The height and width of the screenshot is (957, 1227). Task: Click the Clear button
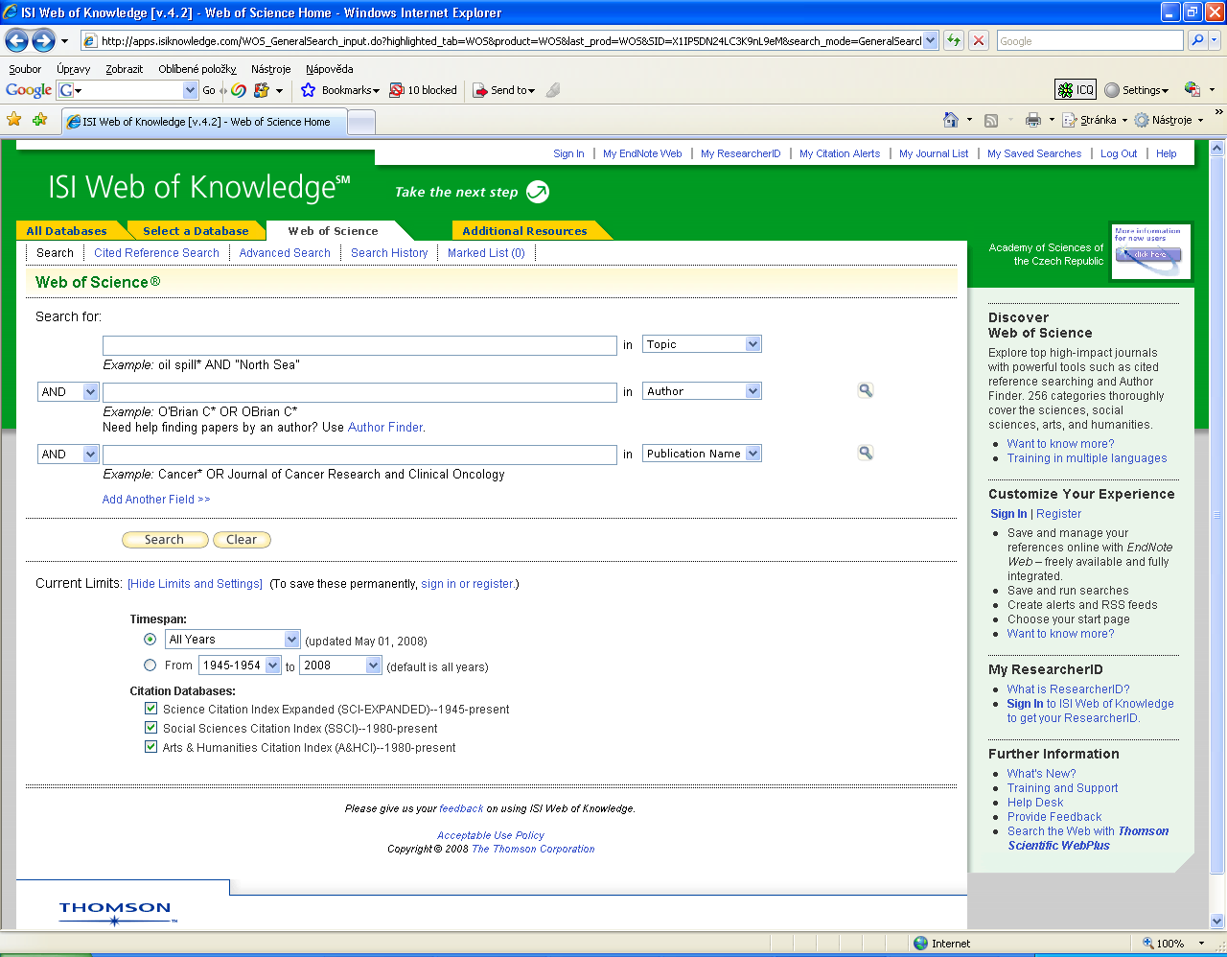pyautogui.click(x=242, y=540)
